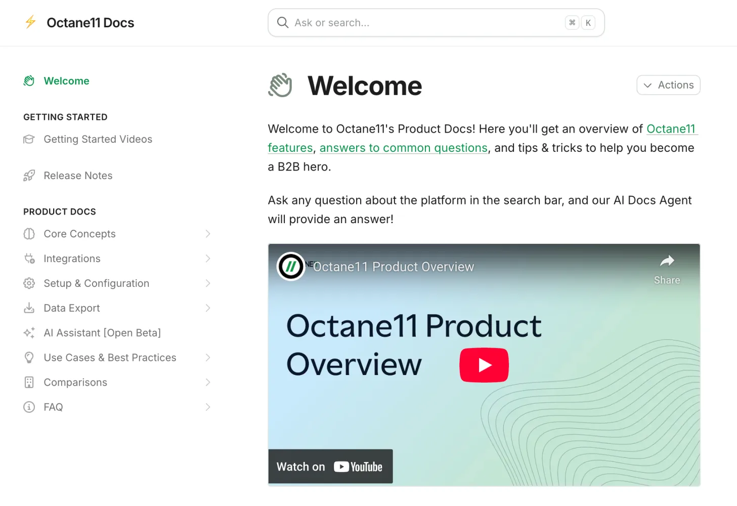Click the gear icon beside Setup & Configuration
This screenshot has height=506, width=737.
click(x=29, y=283)
